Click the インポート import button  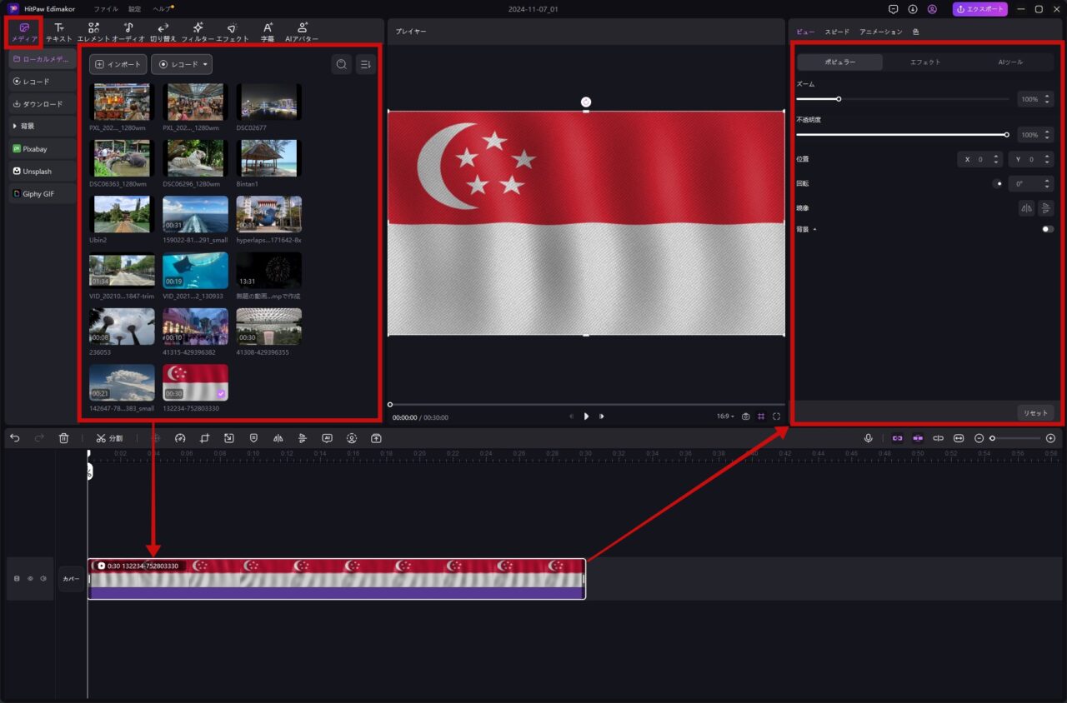click(118, 64)
